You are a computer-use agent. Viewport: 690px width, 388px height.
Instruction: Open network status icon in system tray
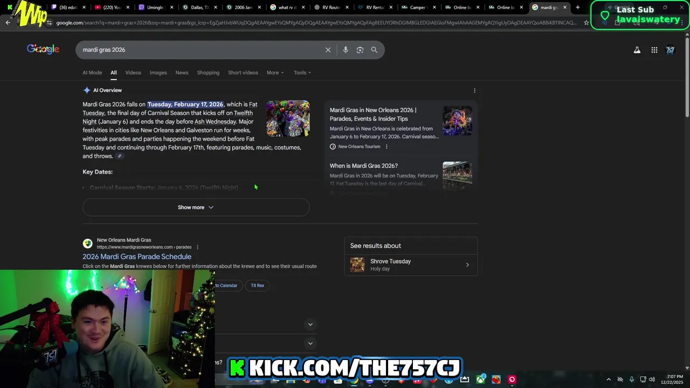(643, 379)
